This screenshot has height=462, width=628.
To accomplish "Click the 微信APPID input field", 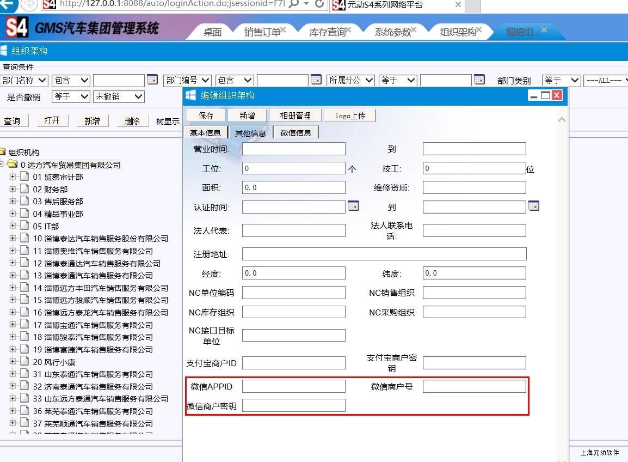I will 293,386.
